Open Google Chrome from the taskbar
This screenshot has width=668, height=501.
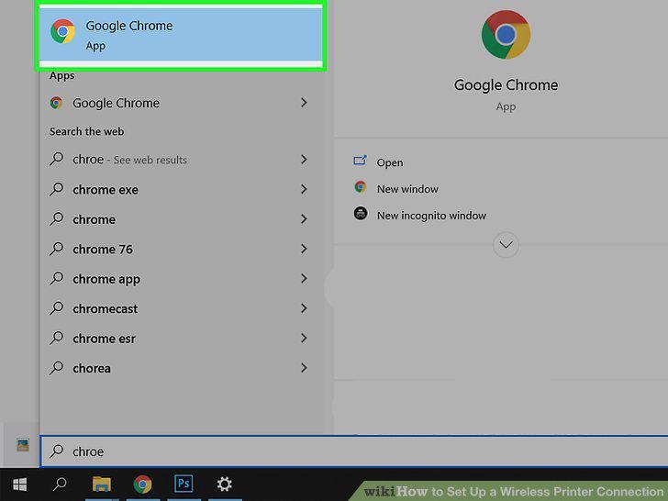(143, 484)
